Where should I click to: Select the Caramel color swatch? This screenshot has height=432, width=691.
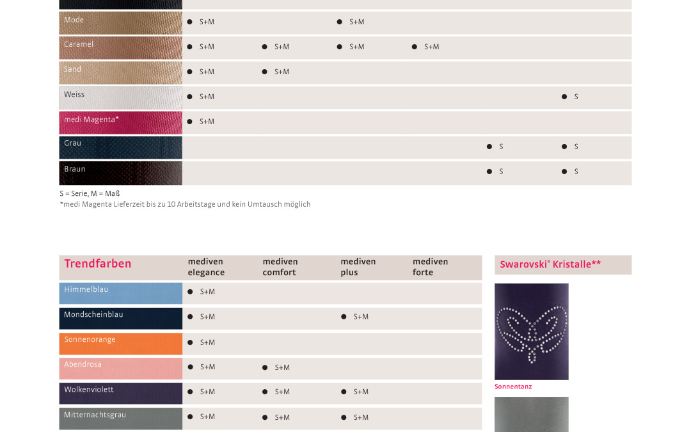(120, 47)
